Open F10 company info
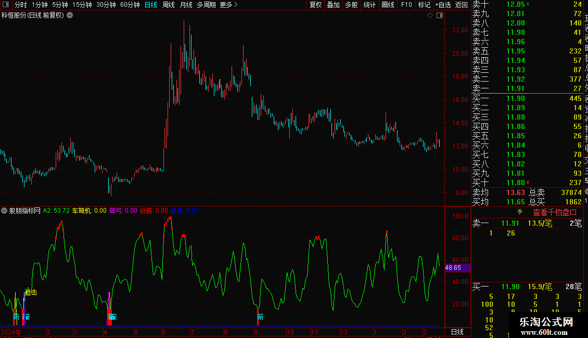The image size is (588, 338). coord(406,5)
